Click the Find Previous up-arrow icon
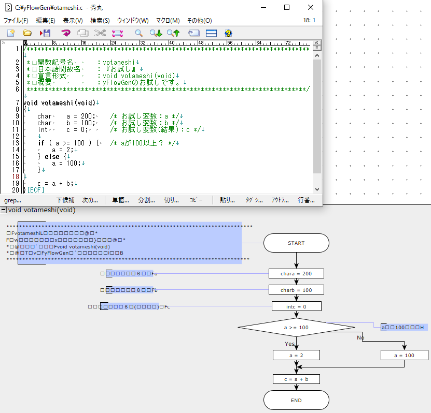431x413 pixels. [x=173, y=33]
